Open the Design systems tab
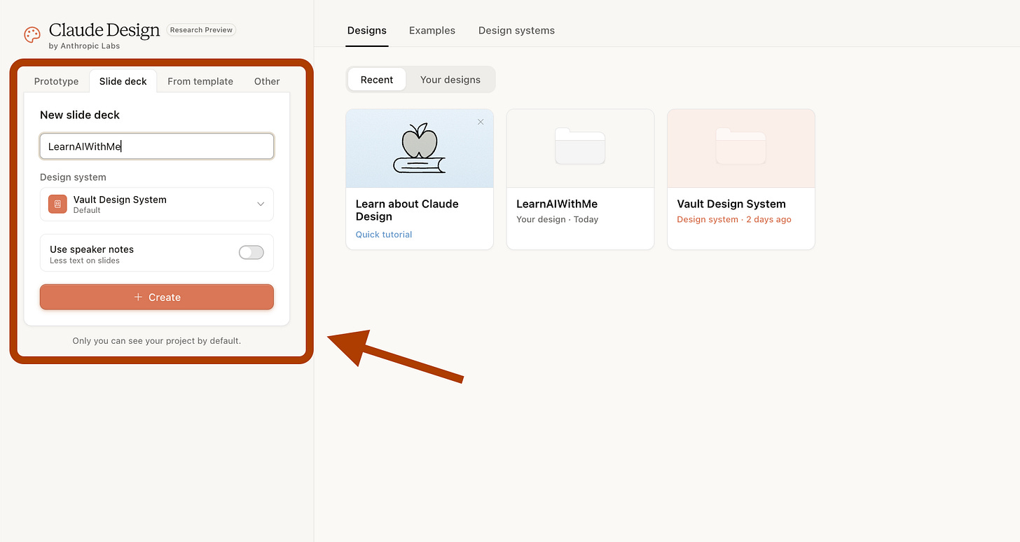 point(516,31)
